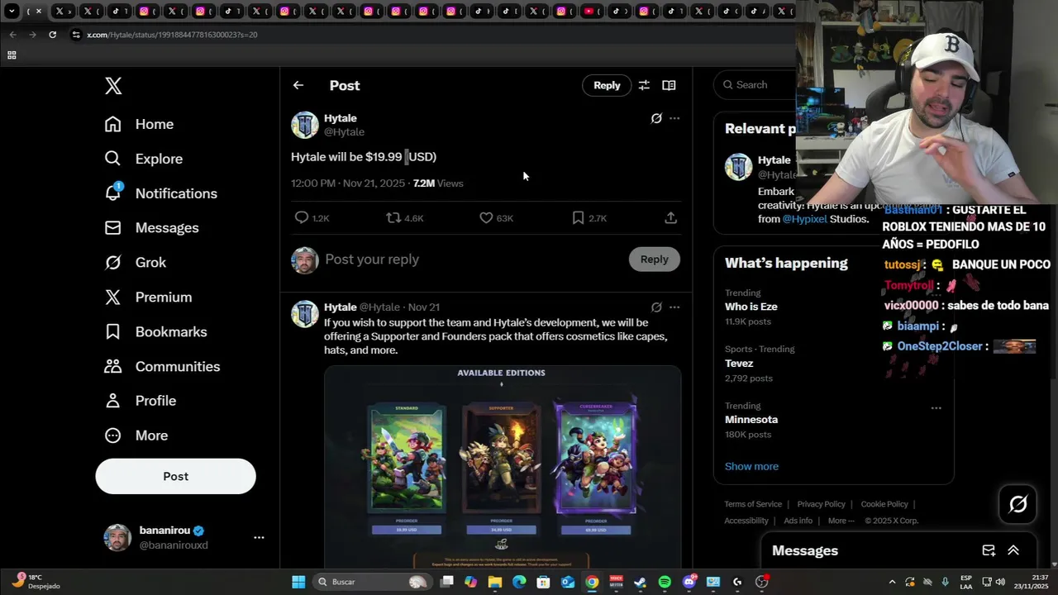Click the back arrow next to Post

point(298,85)
